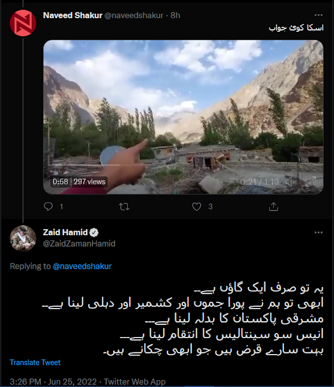Expand the video to fullscreen

[311, 182]
